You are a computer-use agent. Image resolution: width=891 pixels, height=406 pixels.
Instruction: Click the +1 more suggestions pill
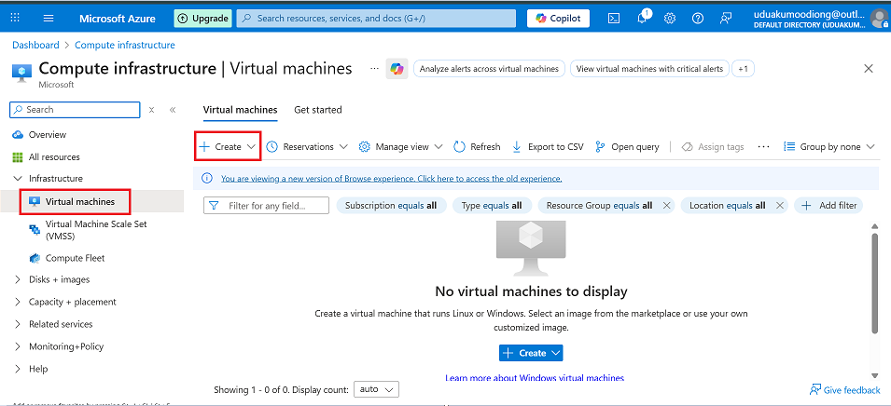[x=744, y=69]
